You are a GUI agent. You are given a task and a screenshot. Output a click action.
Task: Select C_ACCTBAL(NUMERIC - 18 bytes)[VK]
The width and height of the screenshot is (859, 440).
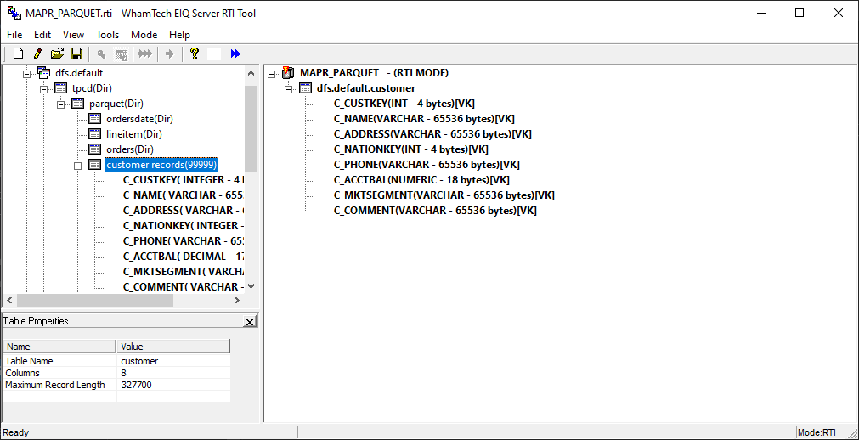(x=421, y=180)
